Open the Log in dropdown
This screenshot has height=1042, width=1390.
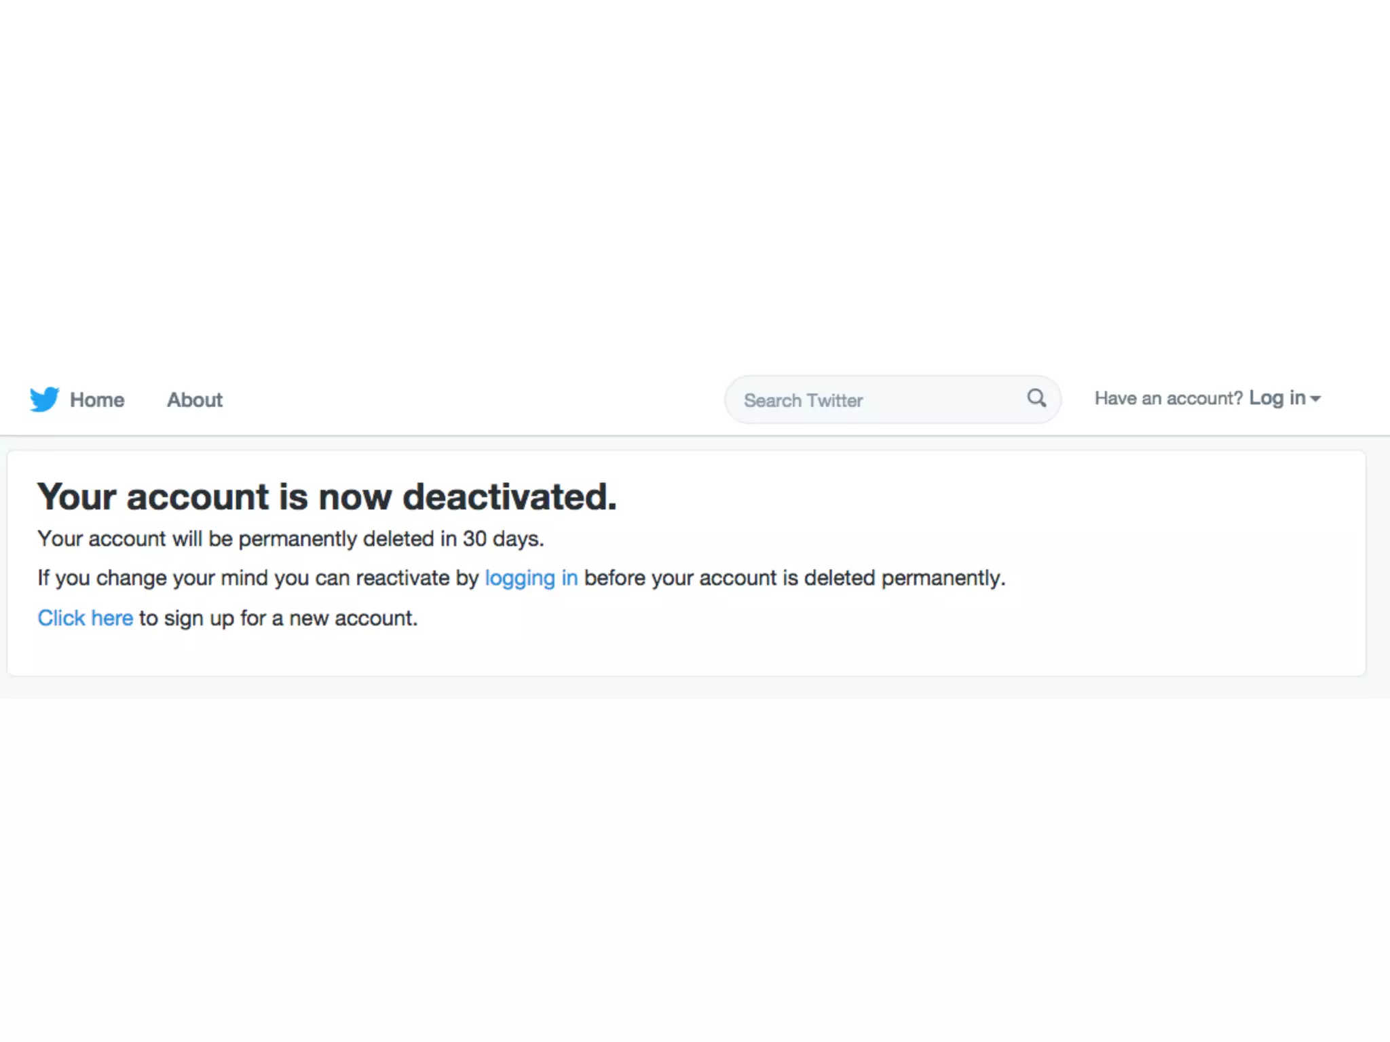tap(1277, 398)
